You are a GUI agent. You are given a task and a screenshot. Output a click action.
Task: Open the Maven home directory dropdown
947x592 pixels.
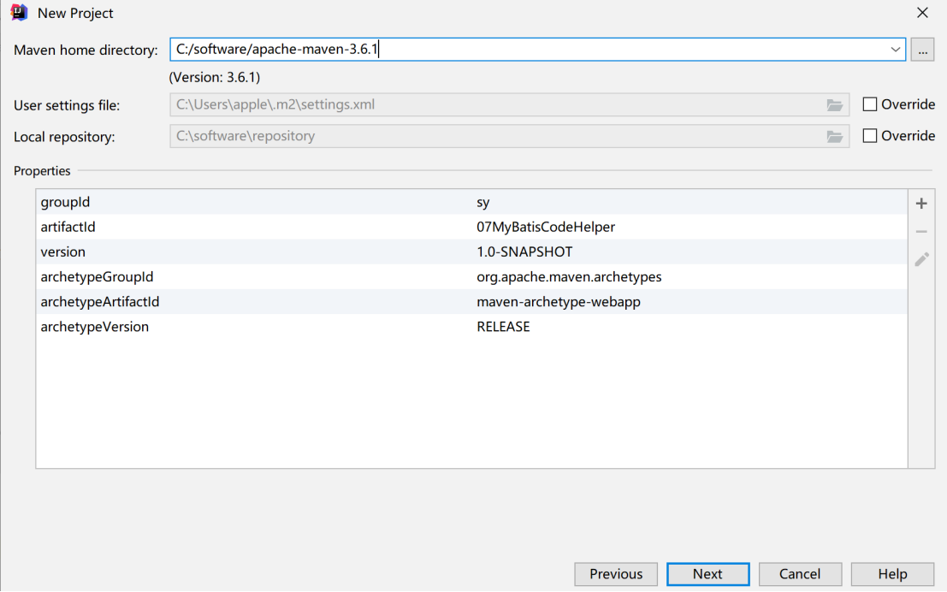pos(895,50)
